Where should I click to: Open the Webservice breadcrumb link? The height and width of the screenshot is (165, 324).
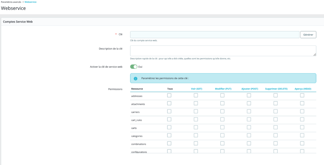pos(30,2)
